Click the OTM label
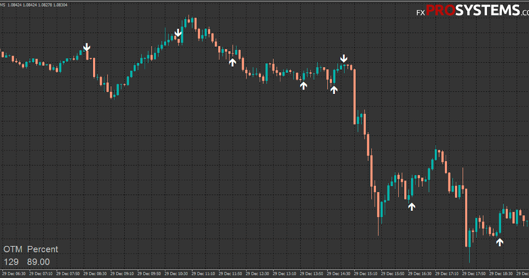This screenshot has height=278, width=529. pos(13,249)
